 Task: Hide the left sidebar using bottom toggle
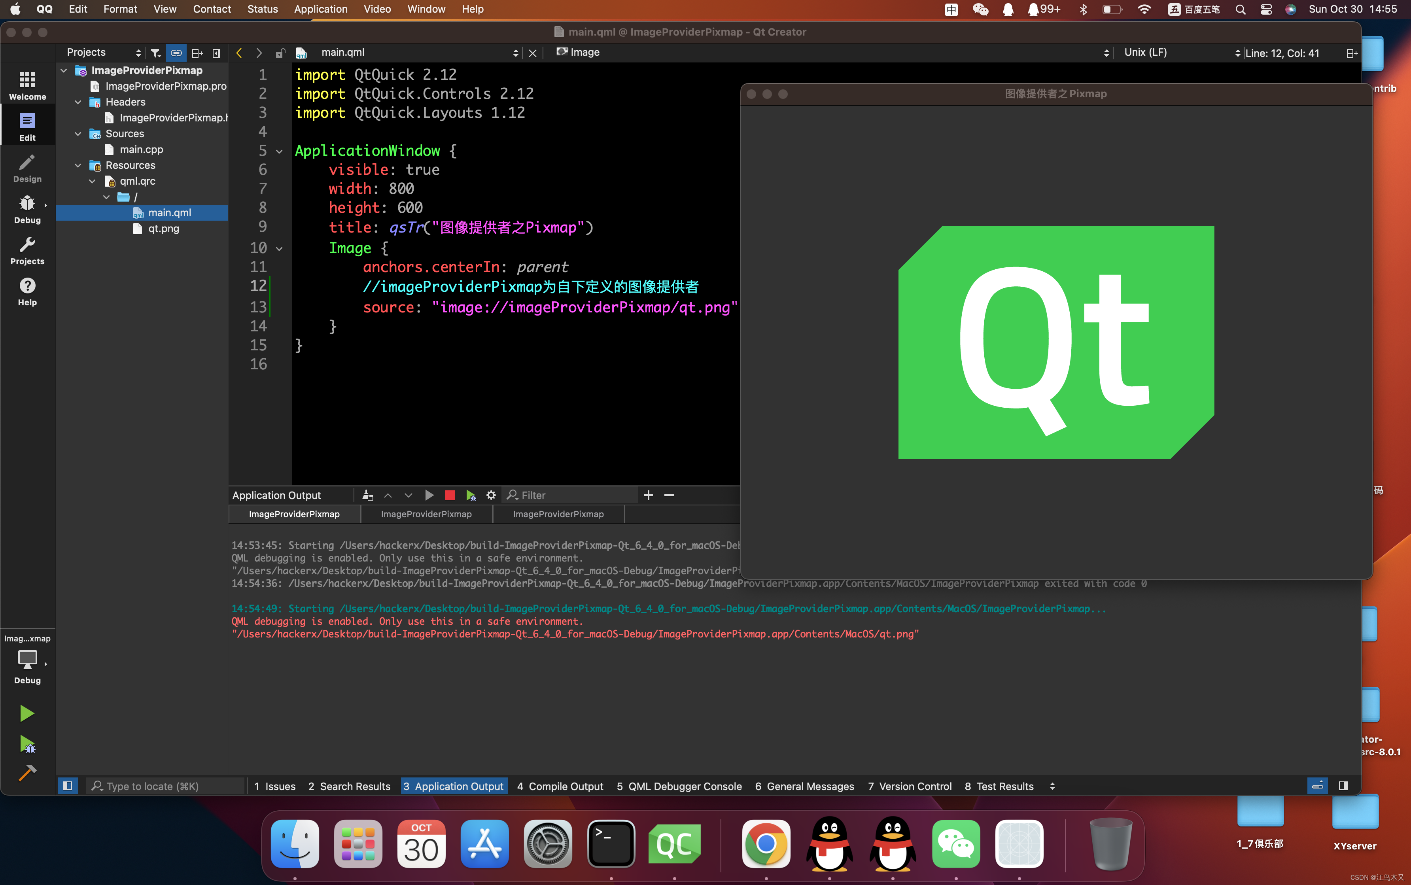click(x=67, y=785)
